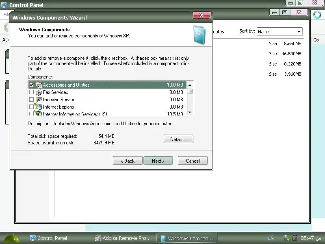
Task: Tick the Internet Explorer checkbox
Action: 32,107
